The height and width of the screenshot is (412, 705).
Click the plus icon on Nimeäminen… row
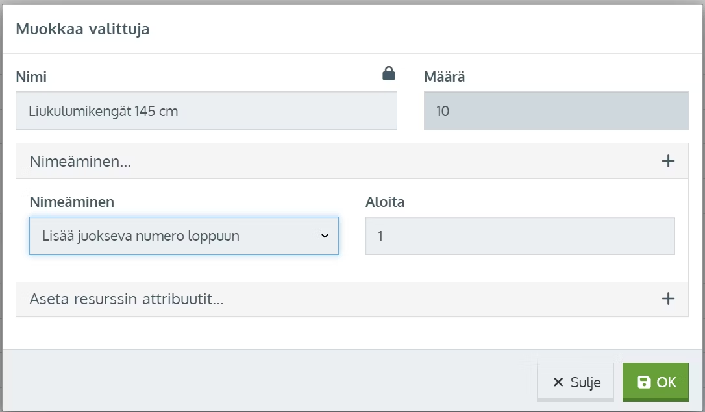click(668, 161)
